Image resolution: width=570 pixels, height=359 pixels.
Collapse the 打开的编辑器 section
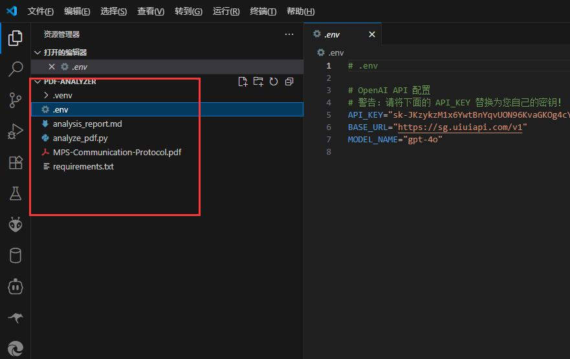37,52
